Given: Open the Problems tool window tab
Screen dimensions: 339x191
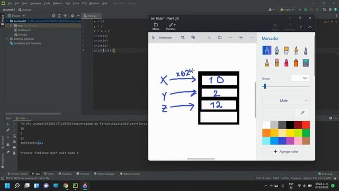Looking at the screenshot, I should (65, 173).
